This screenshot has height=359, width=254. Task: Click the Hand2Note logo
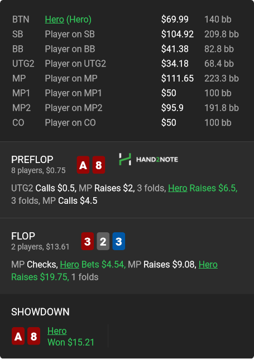click(x=148, y=159)
